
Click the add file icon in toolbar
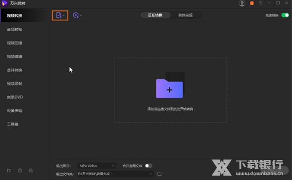point(59,15)
